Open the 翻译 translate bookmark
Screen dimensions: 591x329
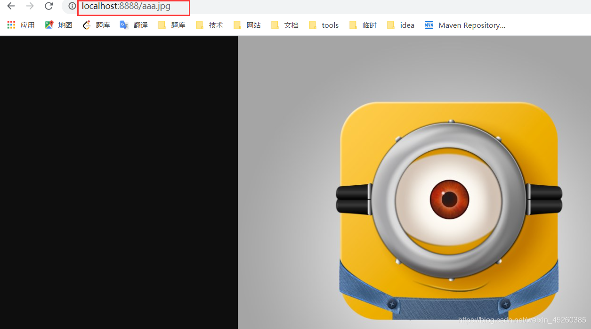click(x=134, y=25)
